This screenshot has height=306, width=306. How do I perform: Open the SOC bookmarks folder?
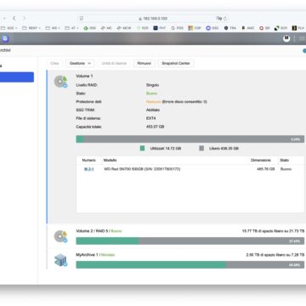(x=9, y=28)
